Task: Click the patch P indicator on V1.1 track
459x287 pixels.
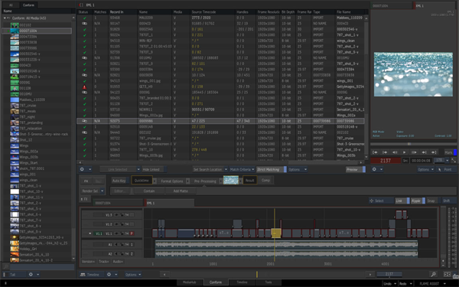Action: [x=132, y=233]
